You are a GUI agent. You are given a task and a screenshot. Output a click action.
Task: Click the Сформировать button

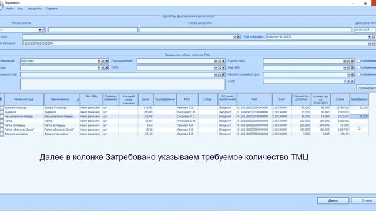(366, 89)
